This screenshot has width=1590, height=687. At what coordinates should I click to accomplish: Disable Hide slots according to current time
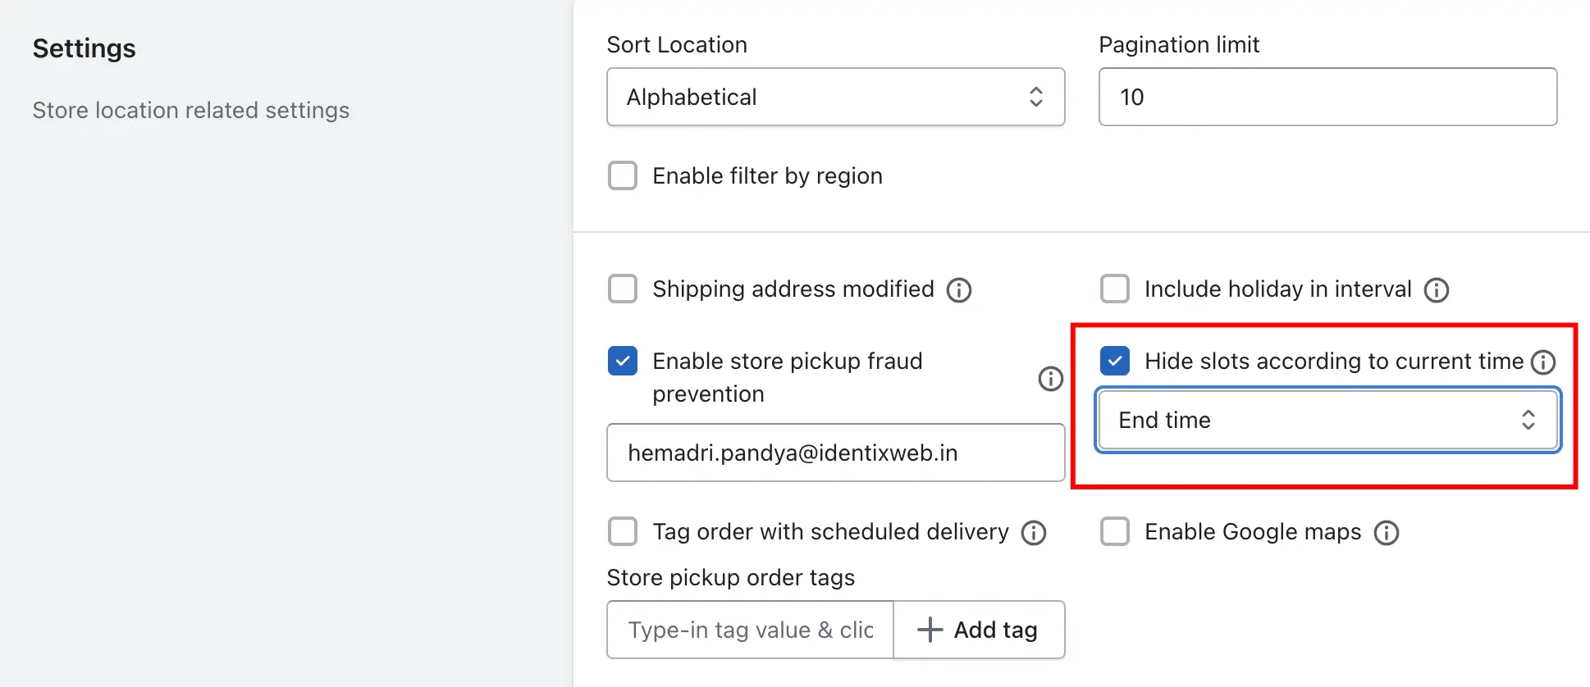(x=1115, y=361)
